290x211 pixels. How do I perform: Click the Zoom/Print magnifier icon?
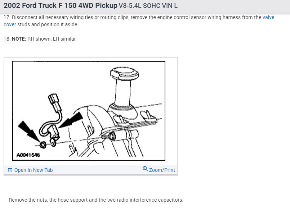coord(145,169)
